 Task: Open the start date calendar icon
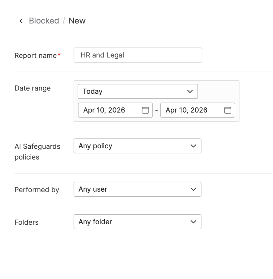[x=145, y=110]
